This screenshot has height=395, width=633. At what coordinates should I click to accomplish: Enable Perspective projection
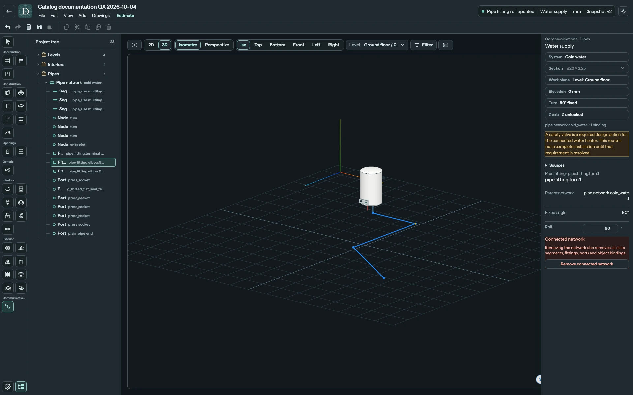pos(217,45)
